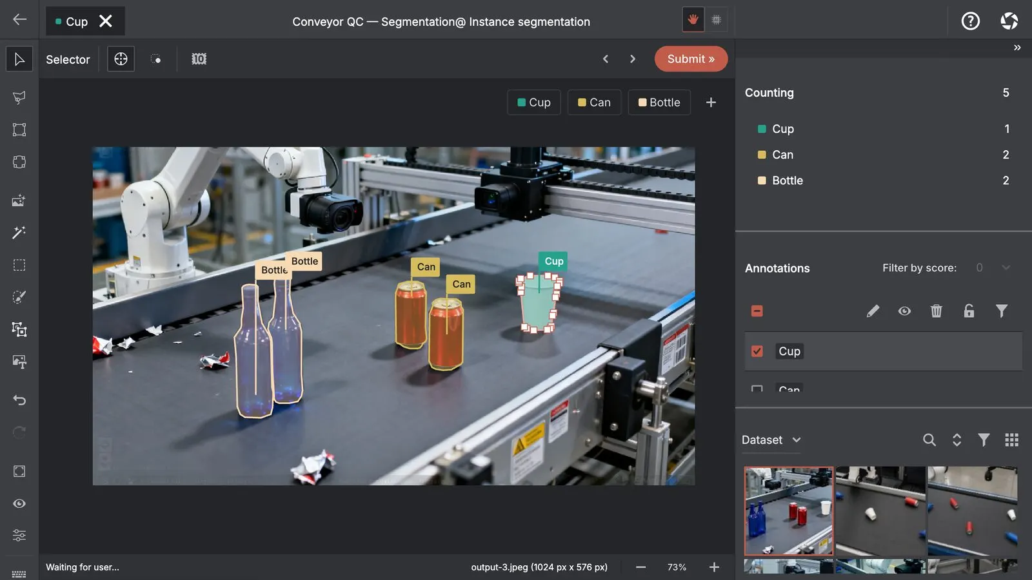
Task: Open second dataset thumbnail with white cup
Action: pyautogui.click(x=880, y=511)
